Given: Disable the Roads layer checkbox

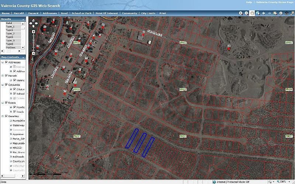Looking at the screenshot, I should coord(6,103).
